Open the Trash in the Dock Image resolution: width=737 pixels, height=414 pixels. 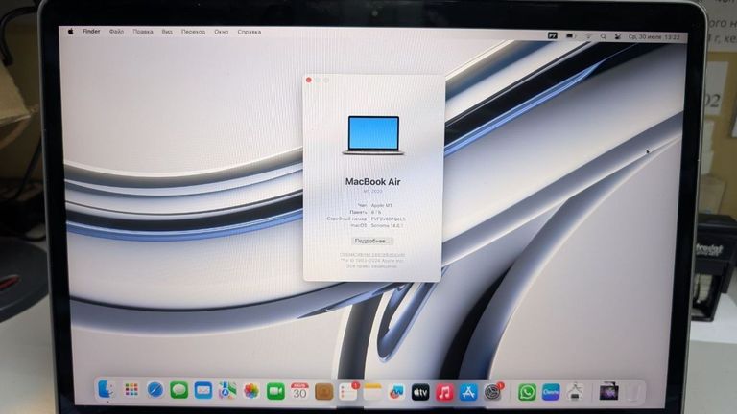(633, 392)
